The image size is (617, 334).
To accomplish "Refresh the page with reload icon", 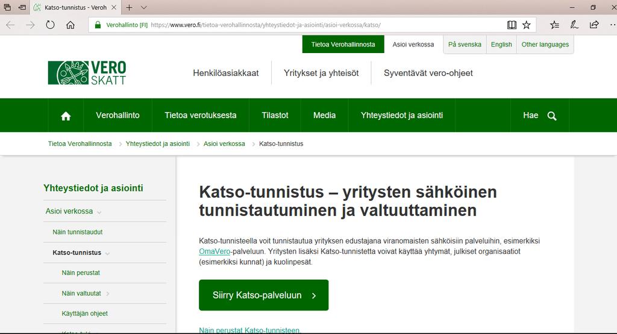I will coord(51,25).
